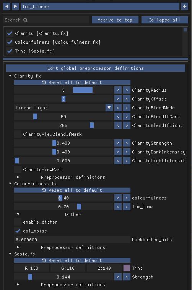The image size is (192, 290).
Task: Click the Sepia Strength slider handle
Action: 30,277
